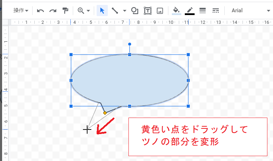This screenshot has width=273, height=161.
Task: Click the round rotation handle above the shape
Action: [129, 44]
